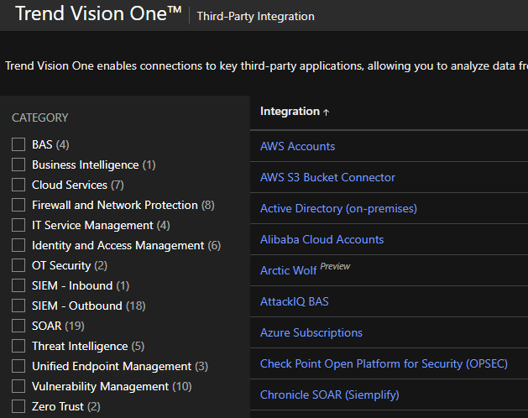Open Check Point Open Platform for Security
This screenshot has width=528, height=418.
(x=384, y=363)
